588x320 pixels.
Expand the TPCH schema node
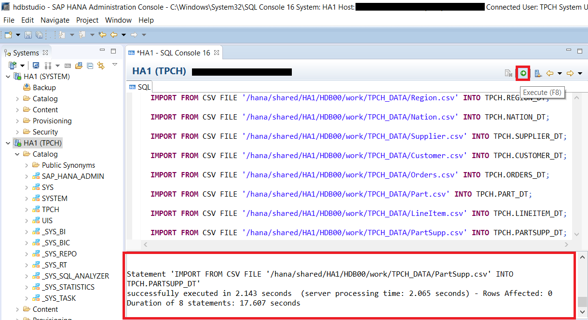tap(27, 210)
